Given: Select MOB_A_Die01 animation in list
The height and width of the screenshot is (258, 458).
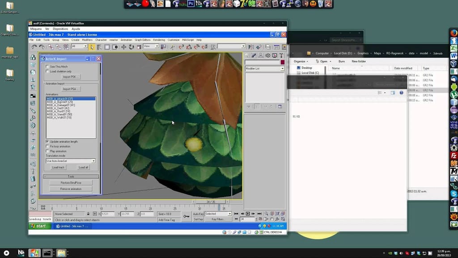Looking at the screenshot, I should [59, 108].
